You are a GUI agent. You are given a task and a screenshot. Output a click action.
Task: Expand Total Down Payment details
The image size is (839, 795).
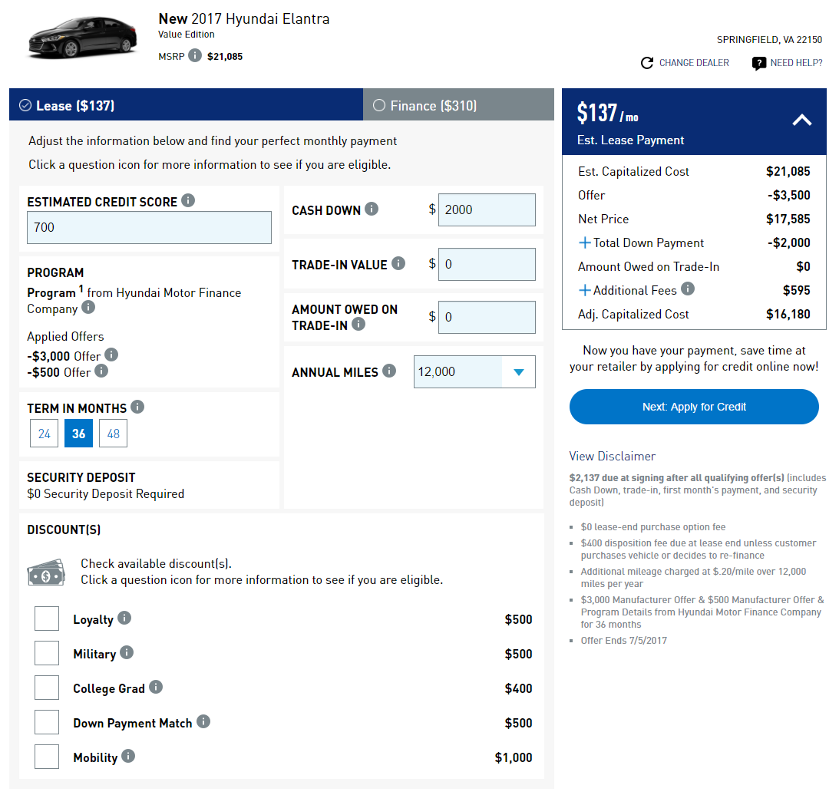click(x=585, y=243)
